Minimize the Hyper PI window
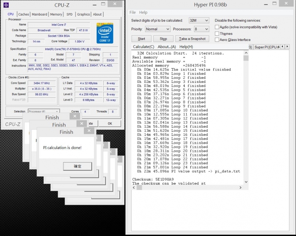Screen dimensions: 296x236 pos(266,4)
